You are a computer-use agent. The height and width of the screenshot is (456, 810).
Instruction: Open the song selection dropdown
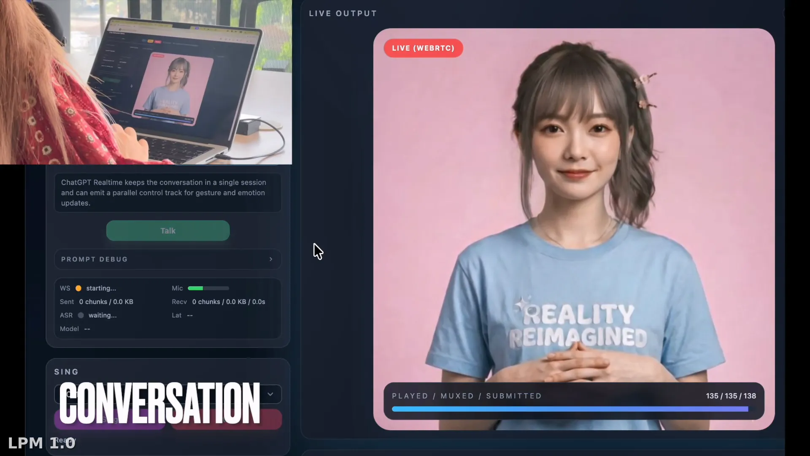click(167, 394)
